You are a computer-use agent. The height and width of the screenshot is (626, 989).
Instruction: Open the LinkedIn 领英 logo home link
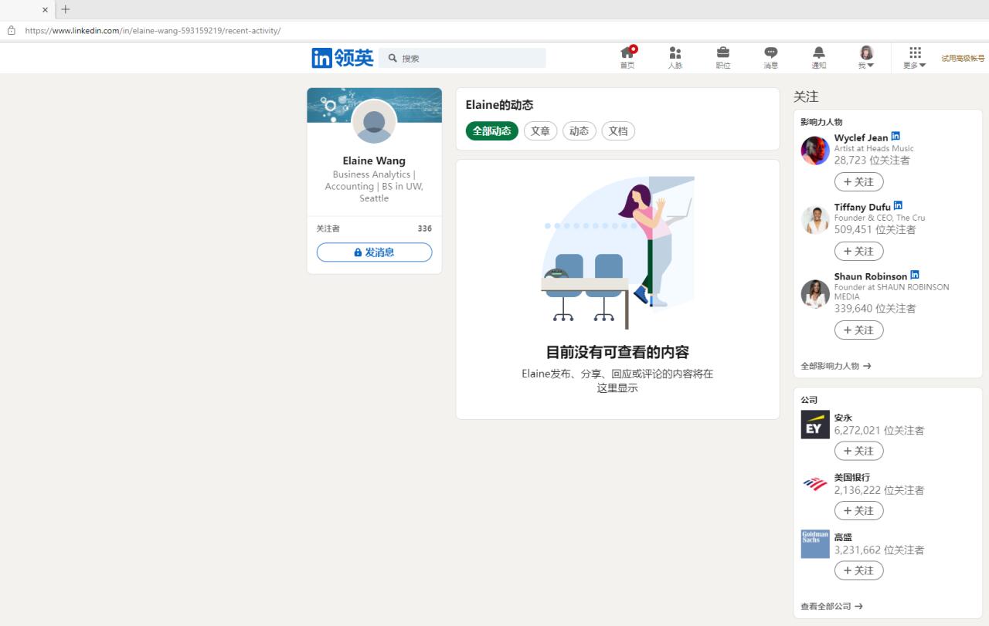click(x=342, y=58)
